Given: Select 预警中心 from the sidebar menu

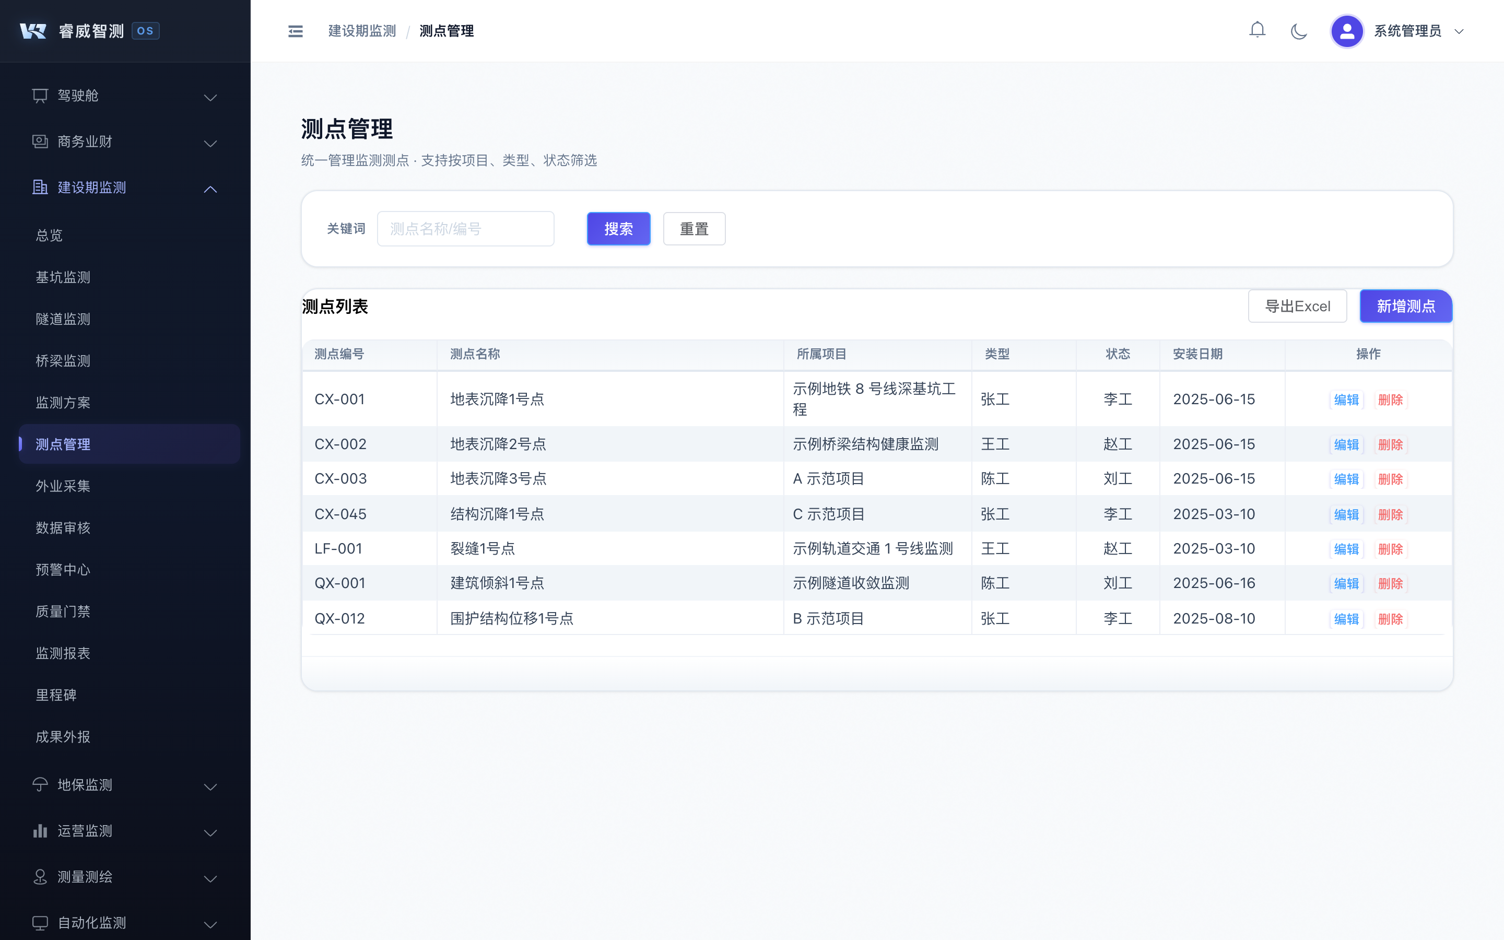Looking at the screenshot, I should click(x=62, y=569).
